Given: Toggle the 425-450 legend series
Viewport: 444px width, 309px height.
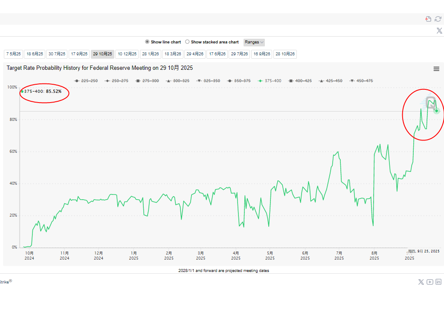Looking at the screenshot, I should tap(331, 81).
